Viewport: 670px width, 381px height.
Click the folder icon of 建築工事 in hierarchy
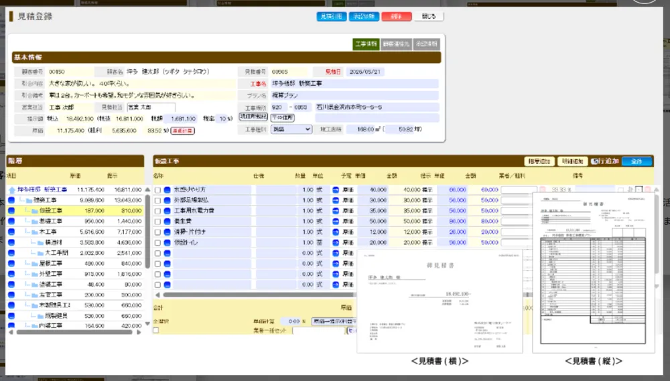(29, 200)
